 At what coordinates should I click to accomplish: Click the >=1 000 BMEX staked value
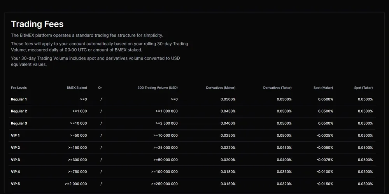pos(80,111)
